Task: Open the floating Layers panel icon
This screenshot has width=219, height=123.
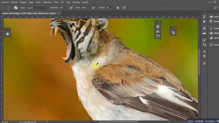Action: 8,34
